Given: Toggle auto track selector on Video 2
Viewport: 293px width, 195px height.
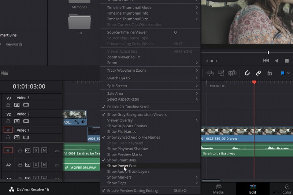Looking at the screenshot, I should pyautogui.click(x=17, y=121).
